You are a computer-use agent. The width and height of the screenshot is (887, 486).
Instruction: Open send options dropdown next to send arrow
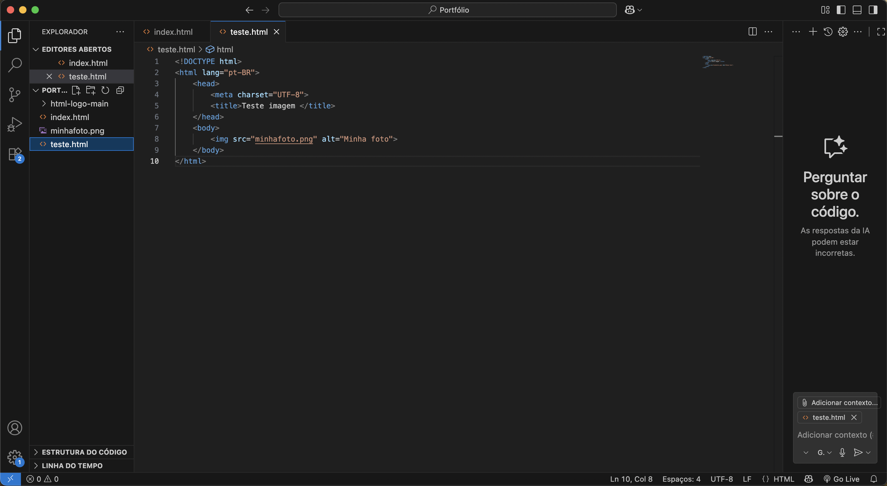point(868,453)
